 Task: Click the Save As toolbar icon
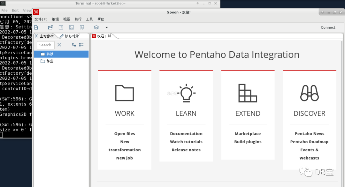[82, 27]
